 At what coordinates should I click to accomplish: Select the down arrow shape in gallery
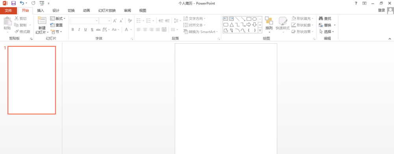click(x=255, y=25)
